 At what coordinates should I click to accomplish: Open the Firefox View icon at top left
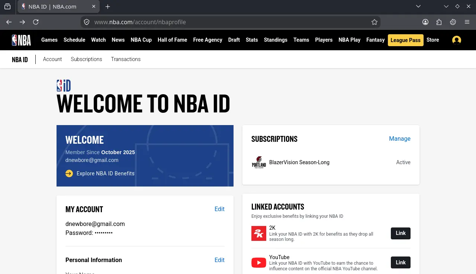pyautogui.click(x=7, y=7)
